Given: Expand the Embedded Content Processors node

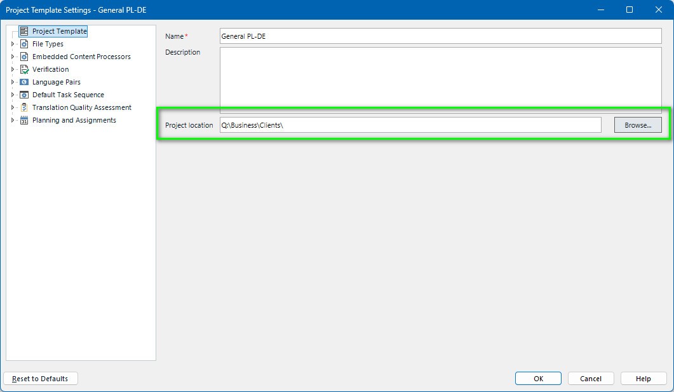Looking at the screenshot, I should click(13, 57).
